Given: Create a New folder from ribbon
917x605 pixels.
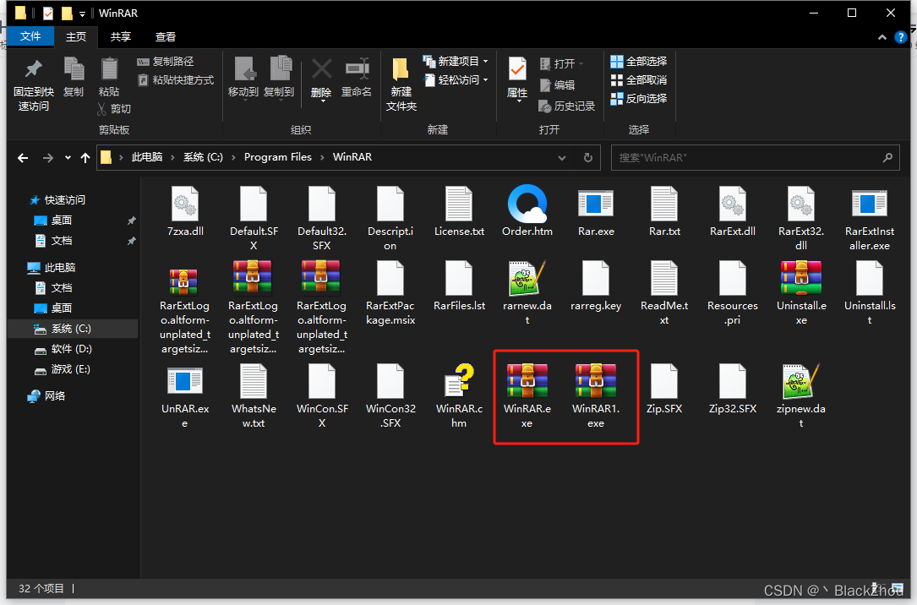Looking at the screenshot, I should pyautogui.click(x=401, y=84).
